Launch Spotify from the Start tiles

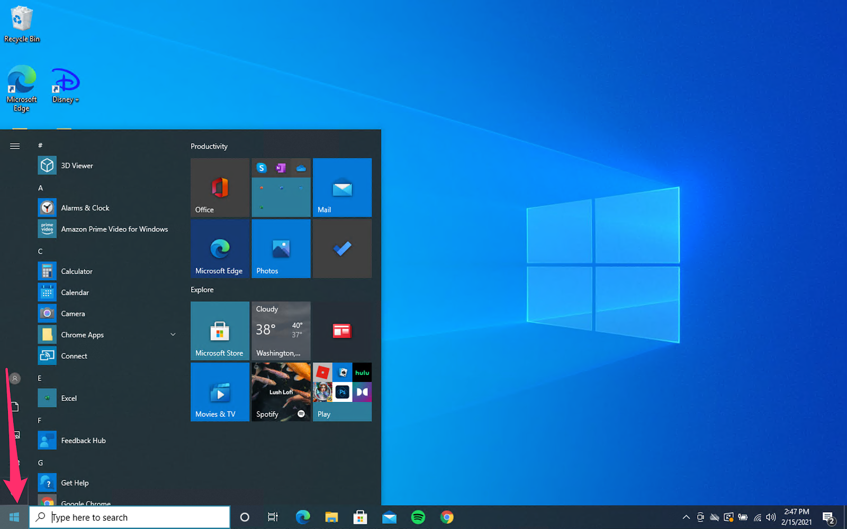click(x=281, y=392)
